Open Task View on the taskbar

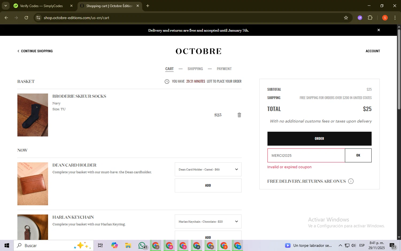click(100, 245)
